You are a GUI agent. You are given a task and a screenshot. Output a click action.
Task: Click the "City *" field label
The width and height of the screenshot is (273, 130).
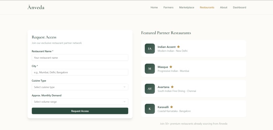35,66
